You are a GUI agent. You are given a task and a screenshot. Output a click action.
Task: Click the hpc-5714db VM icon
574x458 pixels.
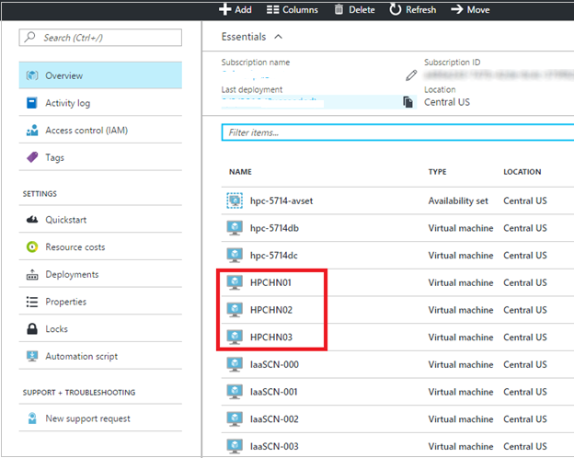pyautogui.click(x=235, y=228)
